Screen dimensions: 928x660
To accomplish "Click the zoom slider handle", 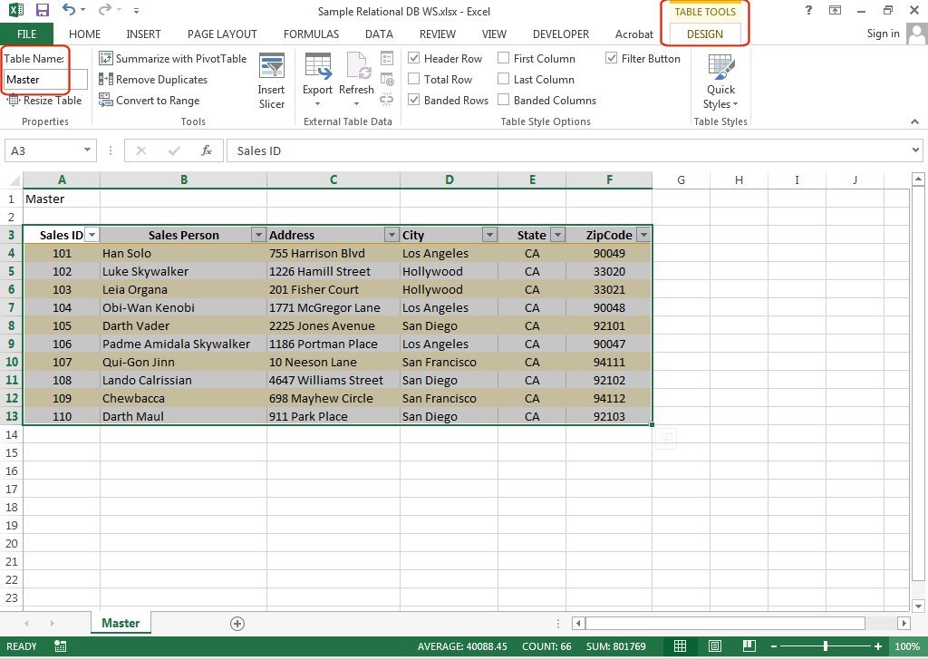I will click(x=825, y=645).
